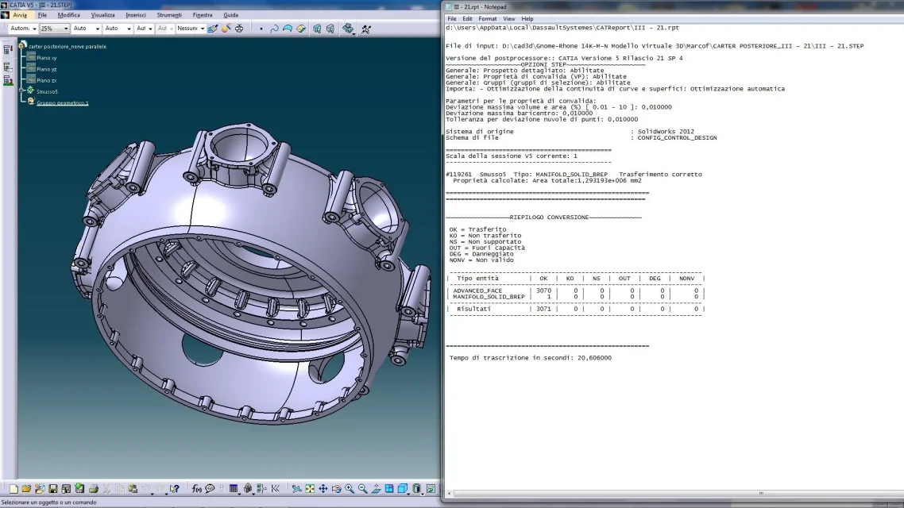904x508 pixels.
Task: Select the Pan view tool
Action: (x=323, y=489)
